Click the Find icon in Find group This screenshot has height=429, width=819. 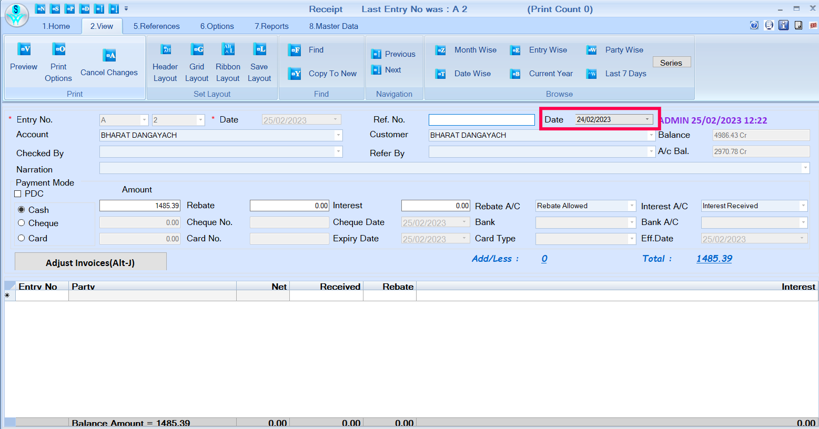[295, 50]
